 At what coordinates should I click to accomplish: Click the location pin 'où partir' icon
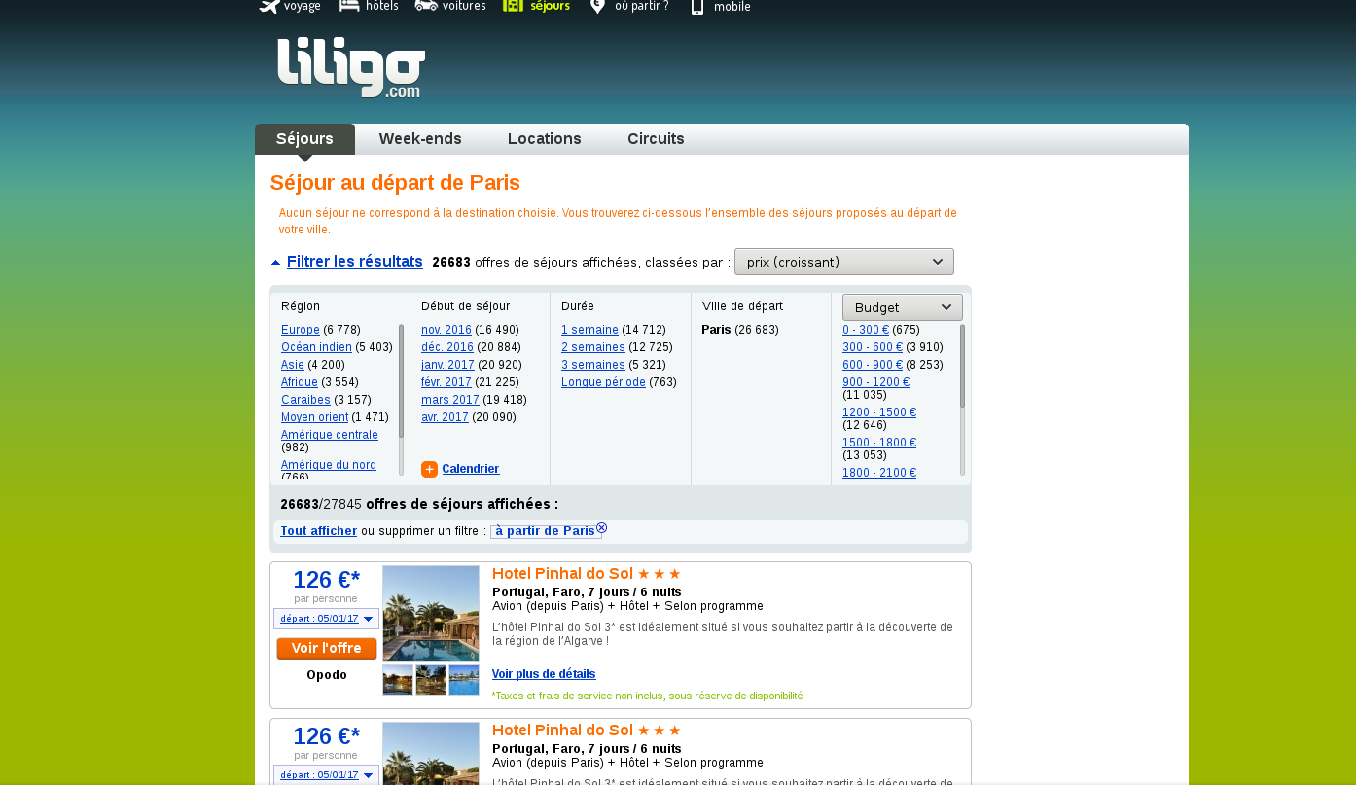coord(597,7)
